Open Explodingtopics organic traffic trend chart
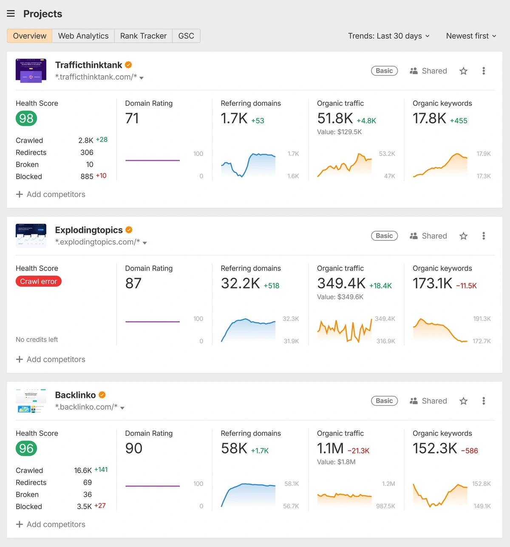This screenshot has width=510, height=547. [345, 330]
